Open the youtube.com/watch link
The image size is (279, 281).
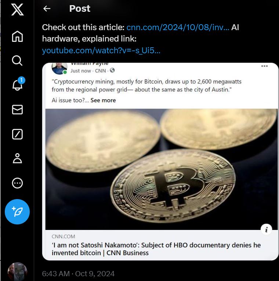pos(101,51)
